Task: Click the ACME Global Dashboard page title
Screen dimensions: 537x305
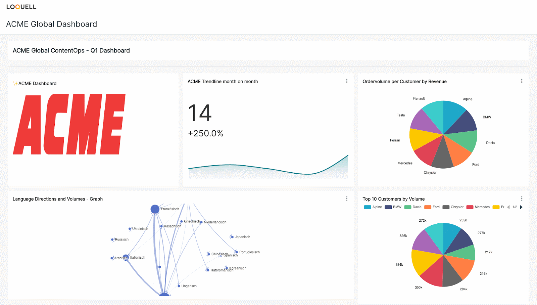Action: (52, 24)
